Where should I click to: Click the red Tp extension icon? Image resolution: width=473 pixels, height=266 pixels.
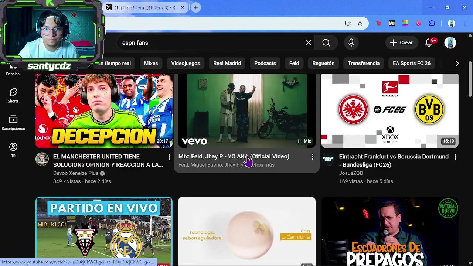(378, 23)
